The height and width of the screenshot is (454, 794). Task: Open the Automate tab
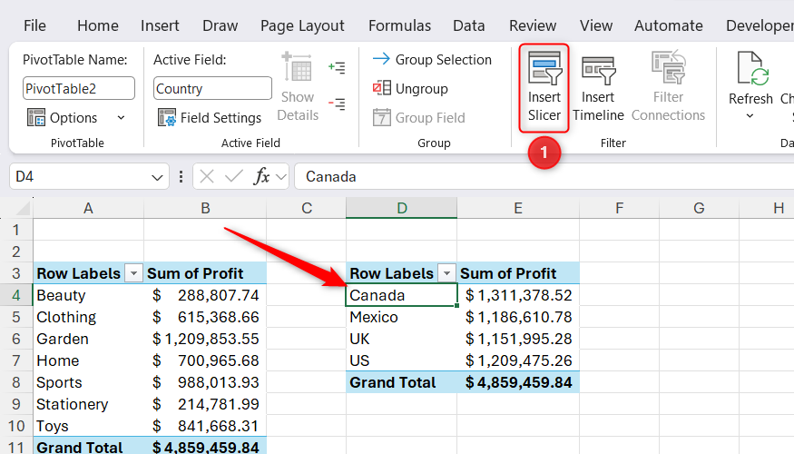coord(669,25)
